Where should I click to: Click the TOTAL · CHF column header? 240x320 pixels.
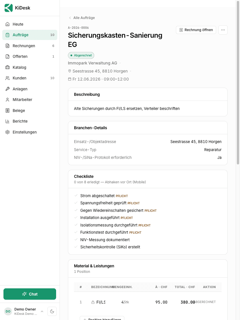185,287
